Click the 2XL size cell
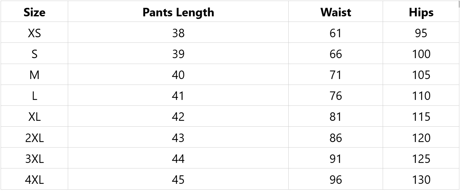 (x=34, y=137)
